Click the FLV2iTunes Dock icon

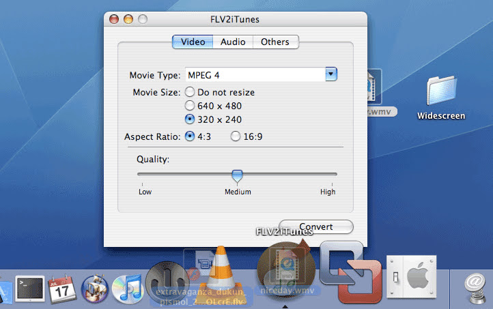[285, 269]
